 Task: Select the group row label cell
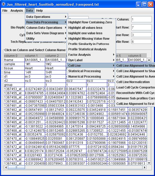14,85
